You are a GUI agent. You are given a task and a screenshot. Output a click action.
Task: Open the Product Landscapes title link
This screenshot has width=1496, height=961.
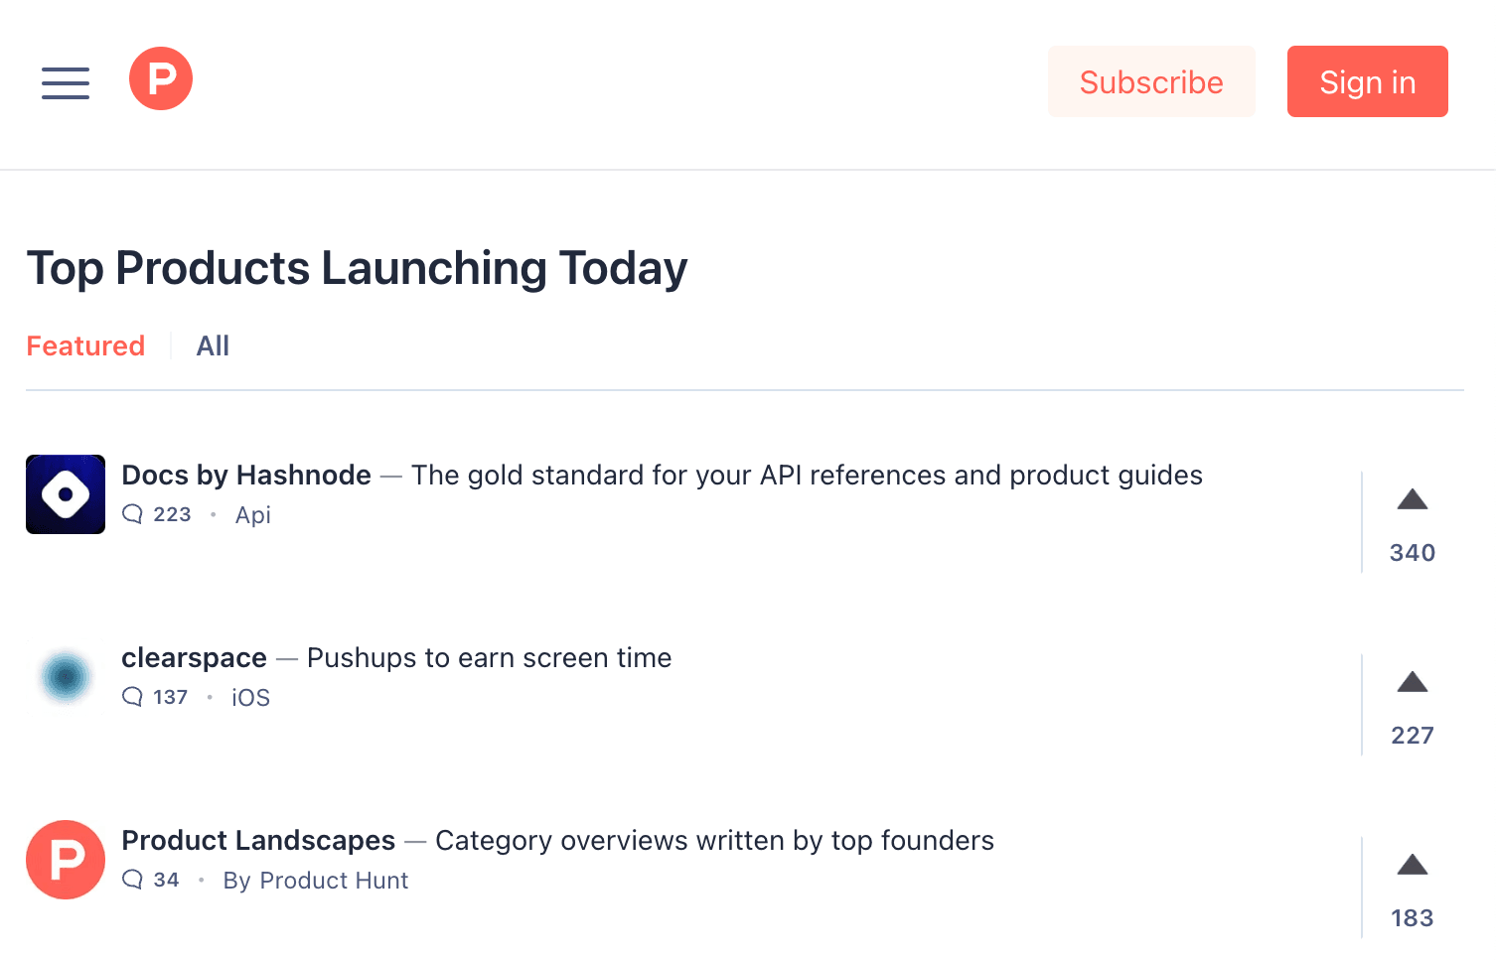258,841
